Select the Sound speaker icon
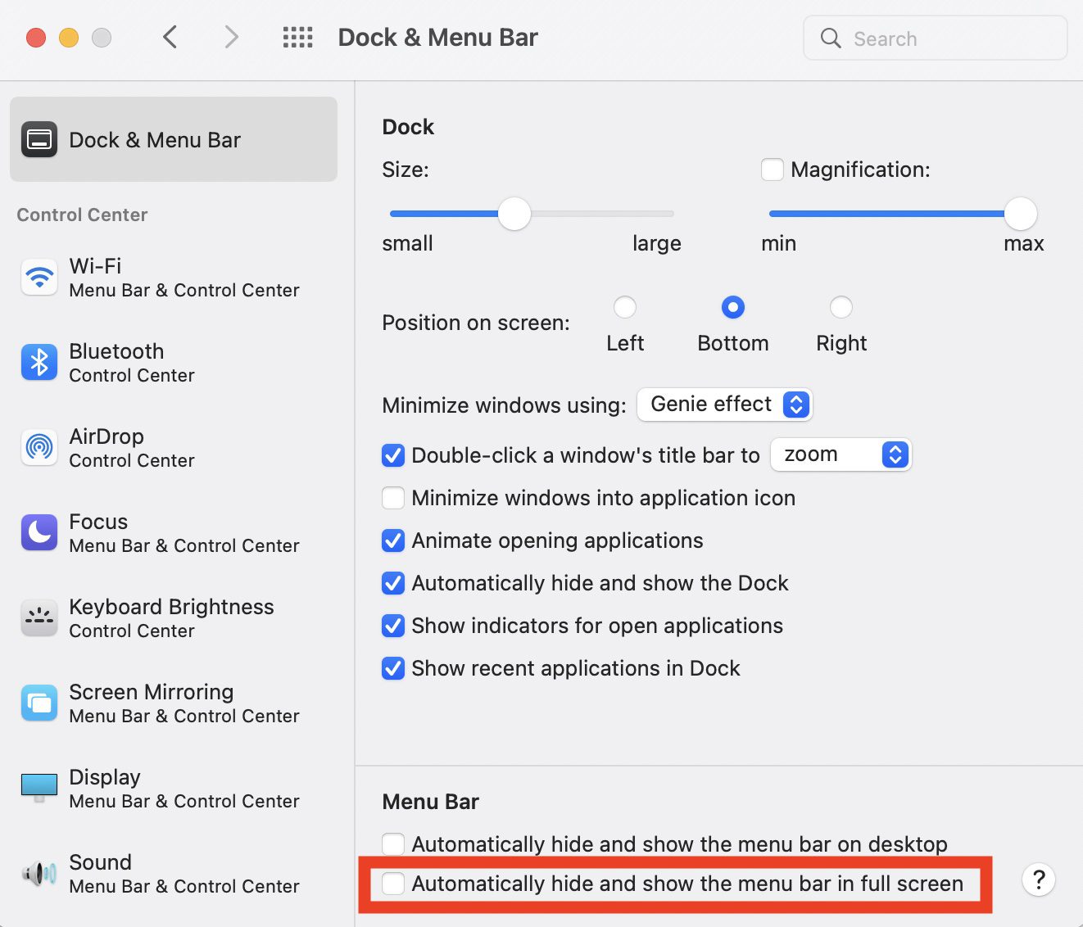This screenshot has height=927, width=1083. click(x=39, y=874)
